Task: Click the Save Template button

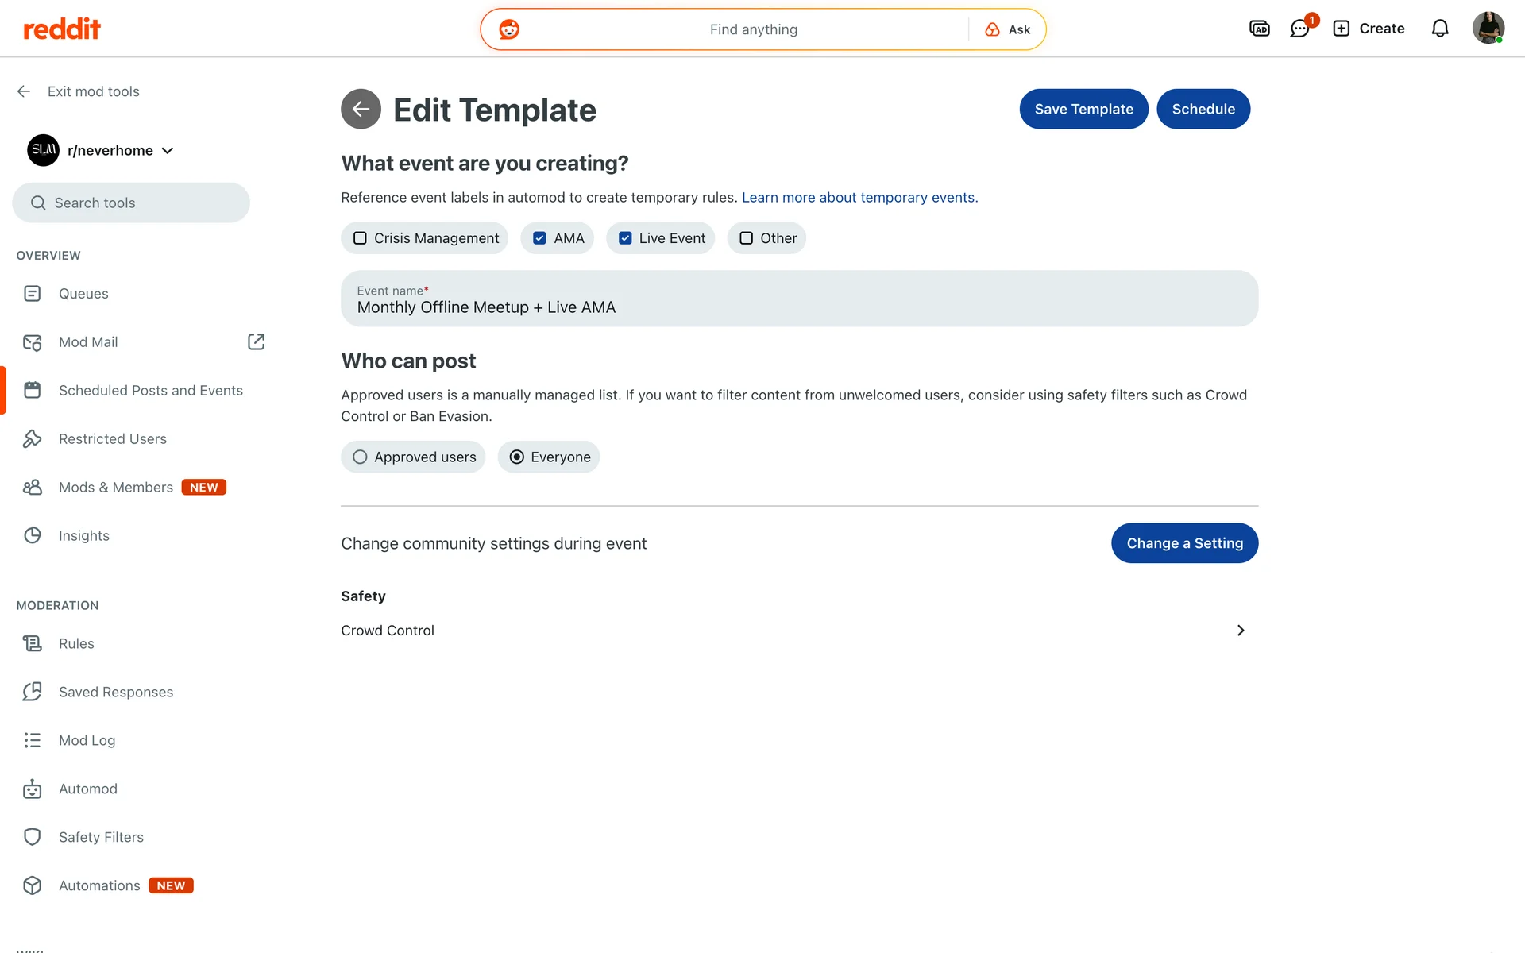Action: tap(1083, 109)
